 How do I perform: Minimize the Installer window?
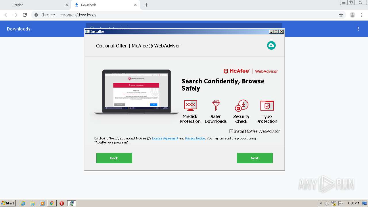click(x=271, y=32)
